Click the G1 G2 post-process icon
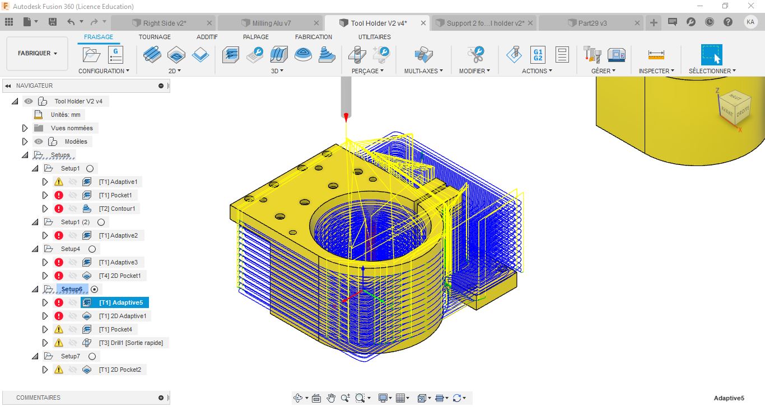This screenshot has height=407, width=765. [x=538, y=55]
